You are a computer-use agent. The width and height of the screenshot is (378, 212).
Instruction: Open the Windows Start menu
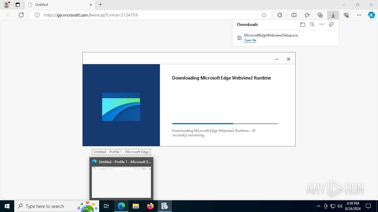(x=7, y=206)
